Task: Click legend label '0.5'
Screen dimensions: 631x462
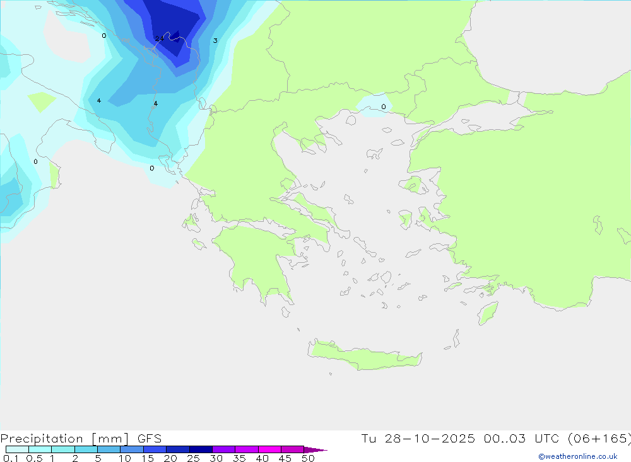Action: point(34,458)
